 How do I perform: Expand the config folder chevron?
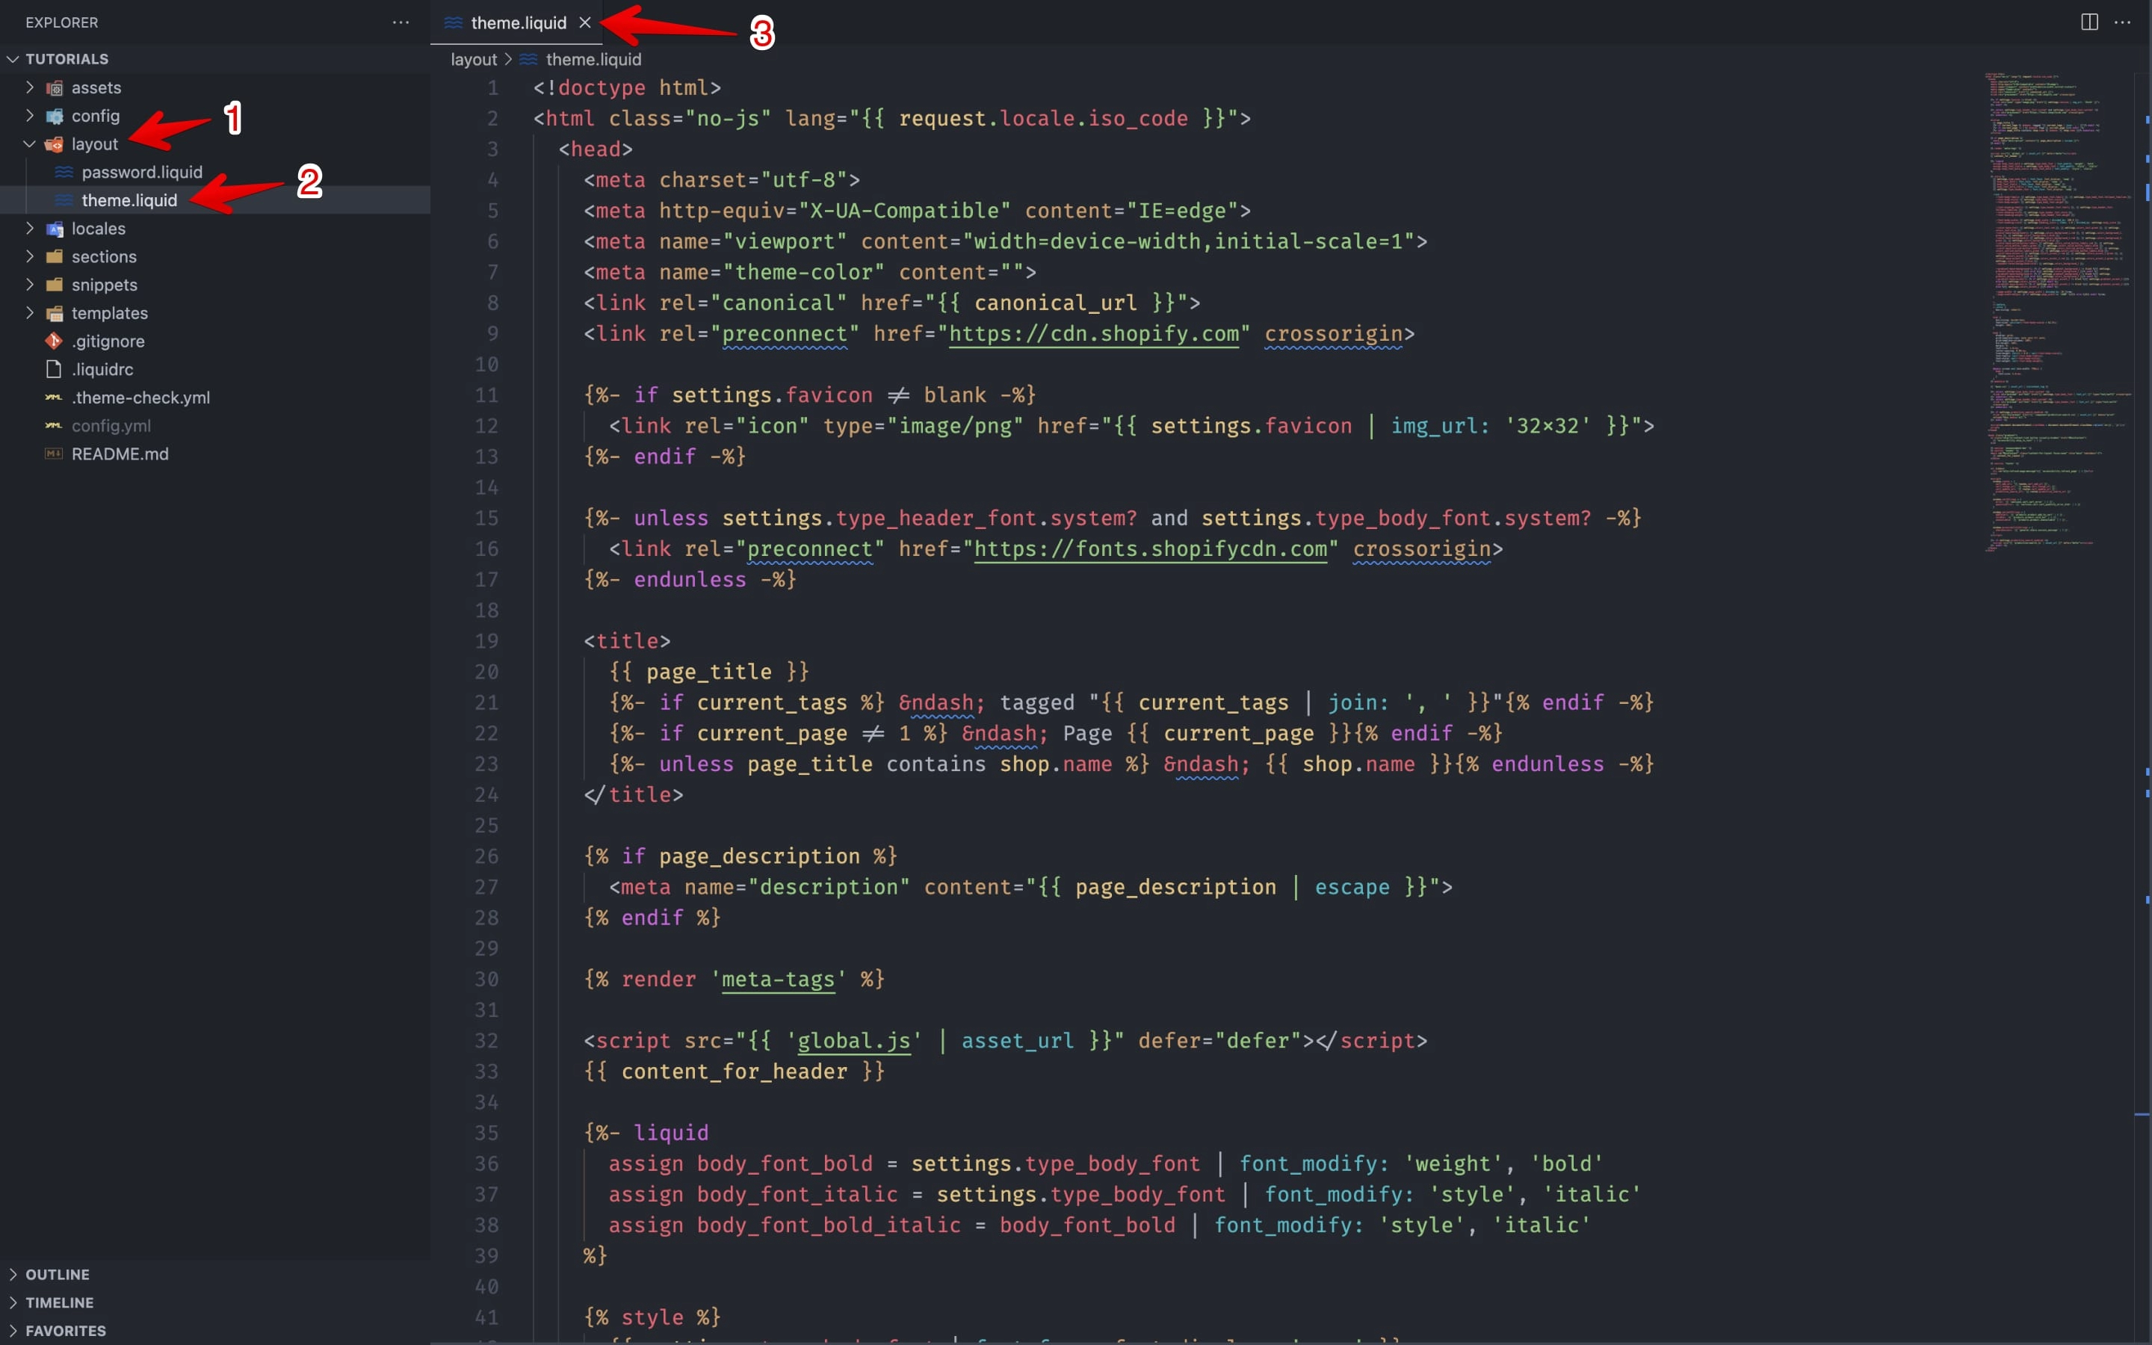(29, 116)
